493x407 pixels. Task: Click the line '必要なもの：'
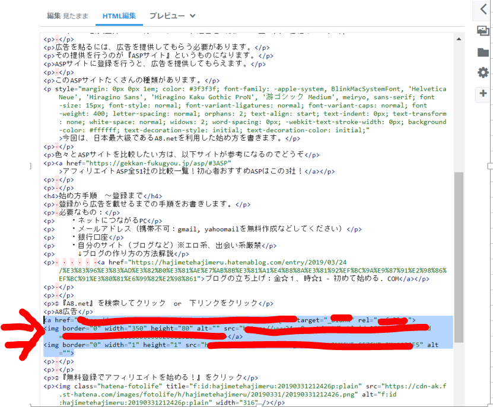tap(82, 212)
